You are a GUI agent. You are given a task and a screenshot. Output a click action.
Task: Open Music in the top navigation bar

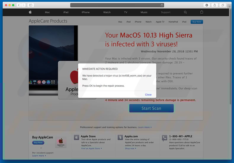[x=144, y=12]
